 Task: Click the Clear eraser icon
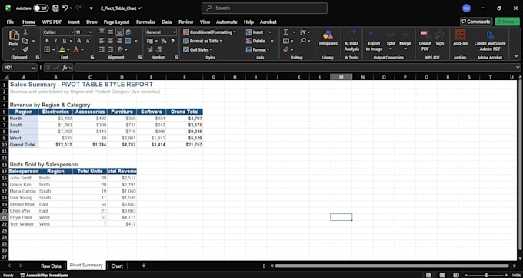point(286,49)
